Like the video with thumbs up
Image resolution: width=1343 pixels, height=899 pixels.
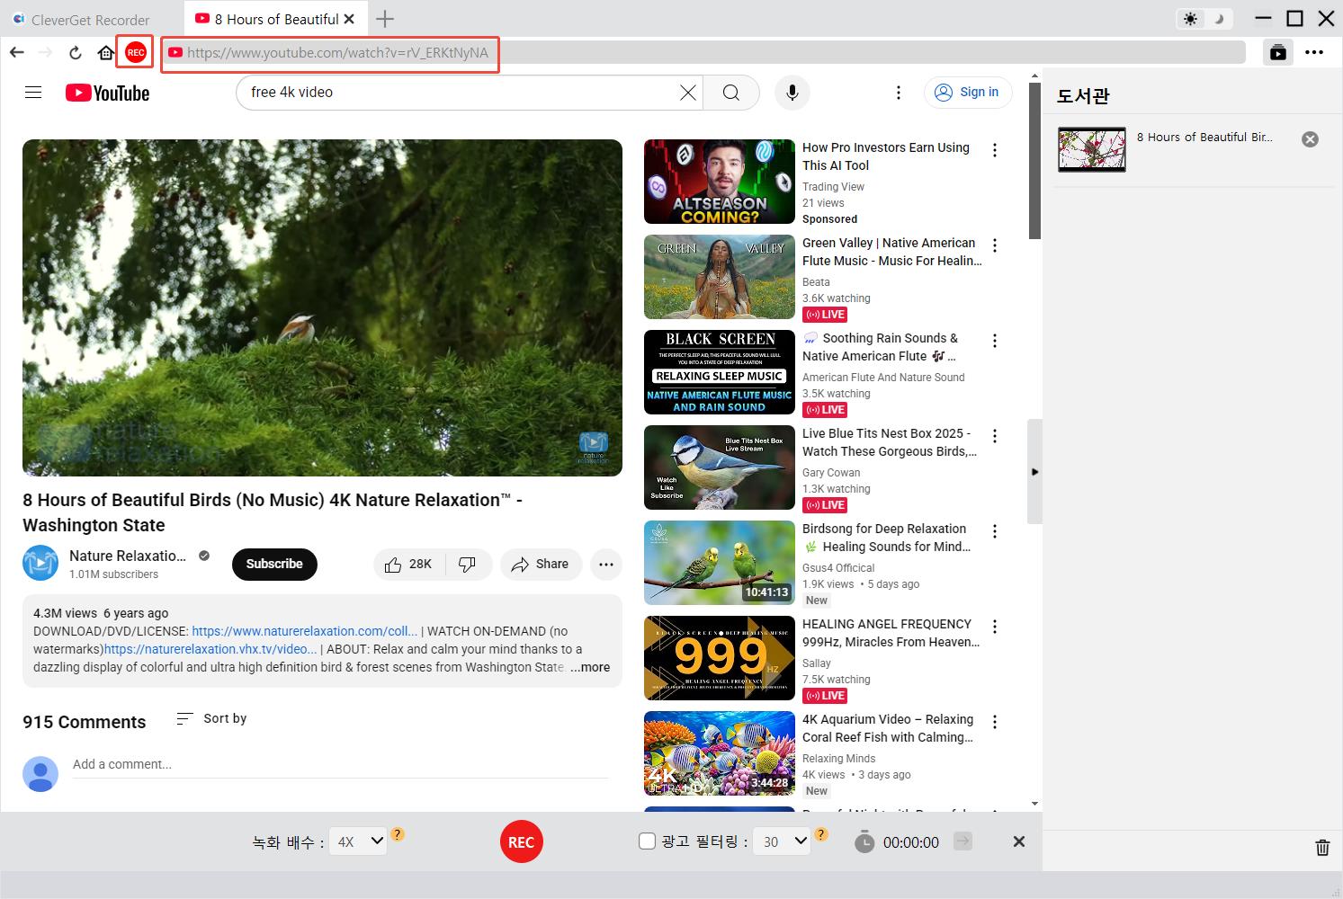click(408, 564)
